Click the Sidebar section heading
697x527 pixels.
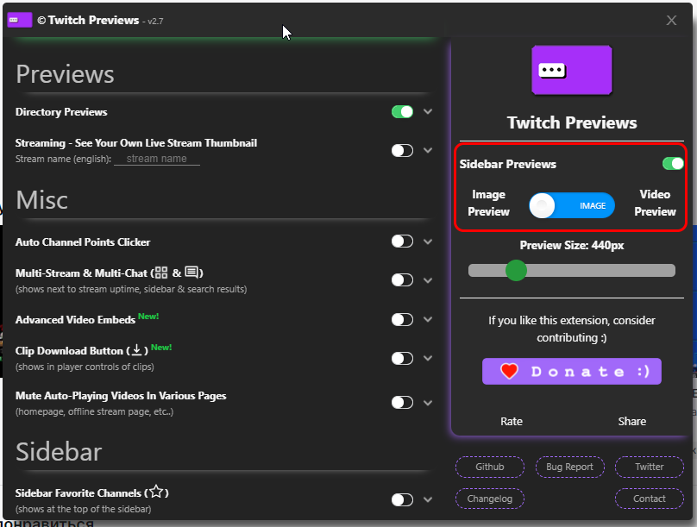click(59, 452)
